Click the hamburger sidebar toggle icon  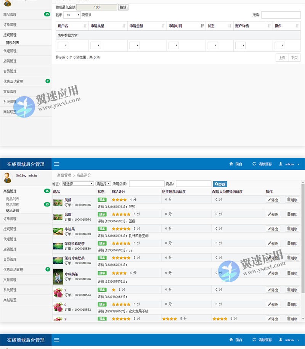click(56, 164)
